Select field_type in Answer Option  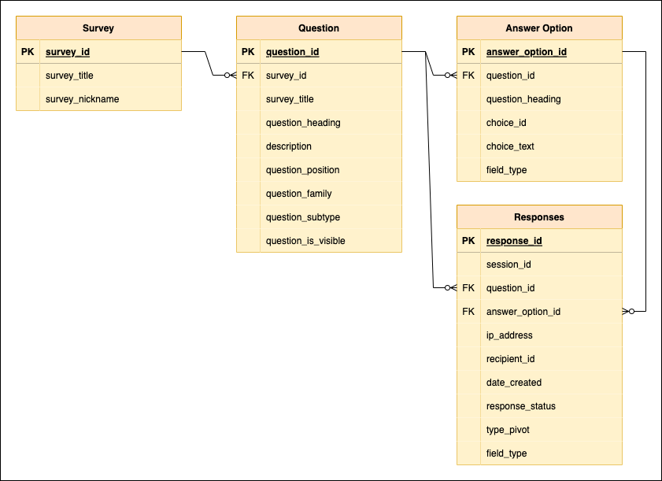coord(507,169)
